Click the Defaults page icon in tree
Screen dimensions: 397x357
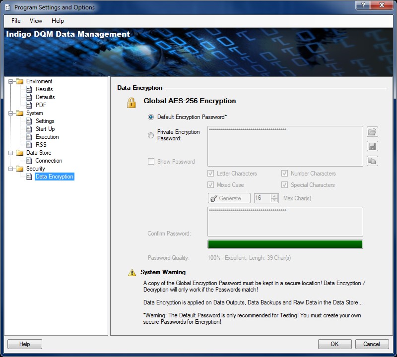tap(29, 97)
